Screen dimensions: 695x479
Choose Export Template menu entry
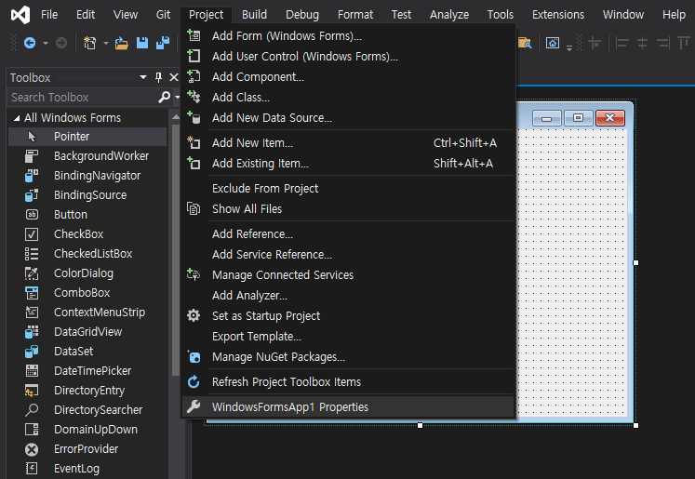(x=348, y=337)
